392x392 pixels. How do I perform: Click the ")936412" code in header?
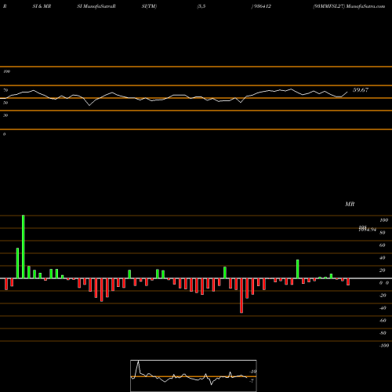coord(261,6)
